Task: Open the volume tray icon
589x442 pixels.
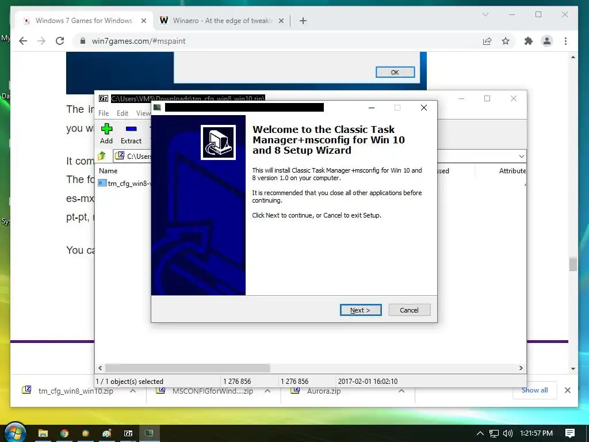Action: point(507,433)
